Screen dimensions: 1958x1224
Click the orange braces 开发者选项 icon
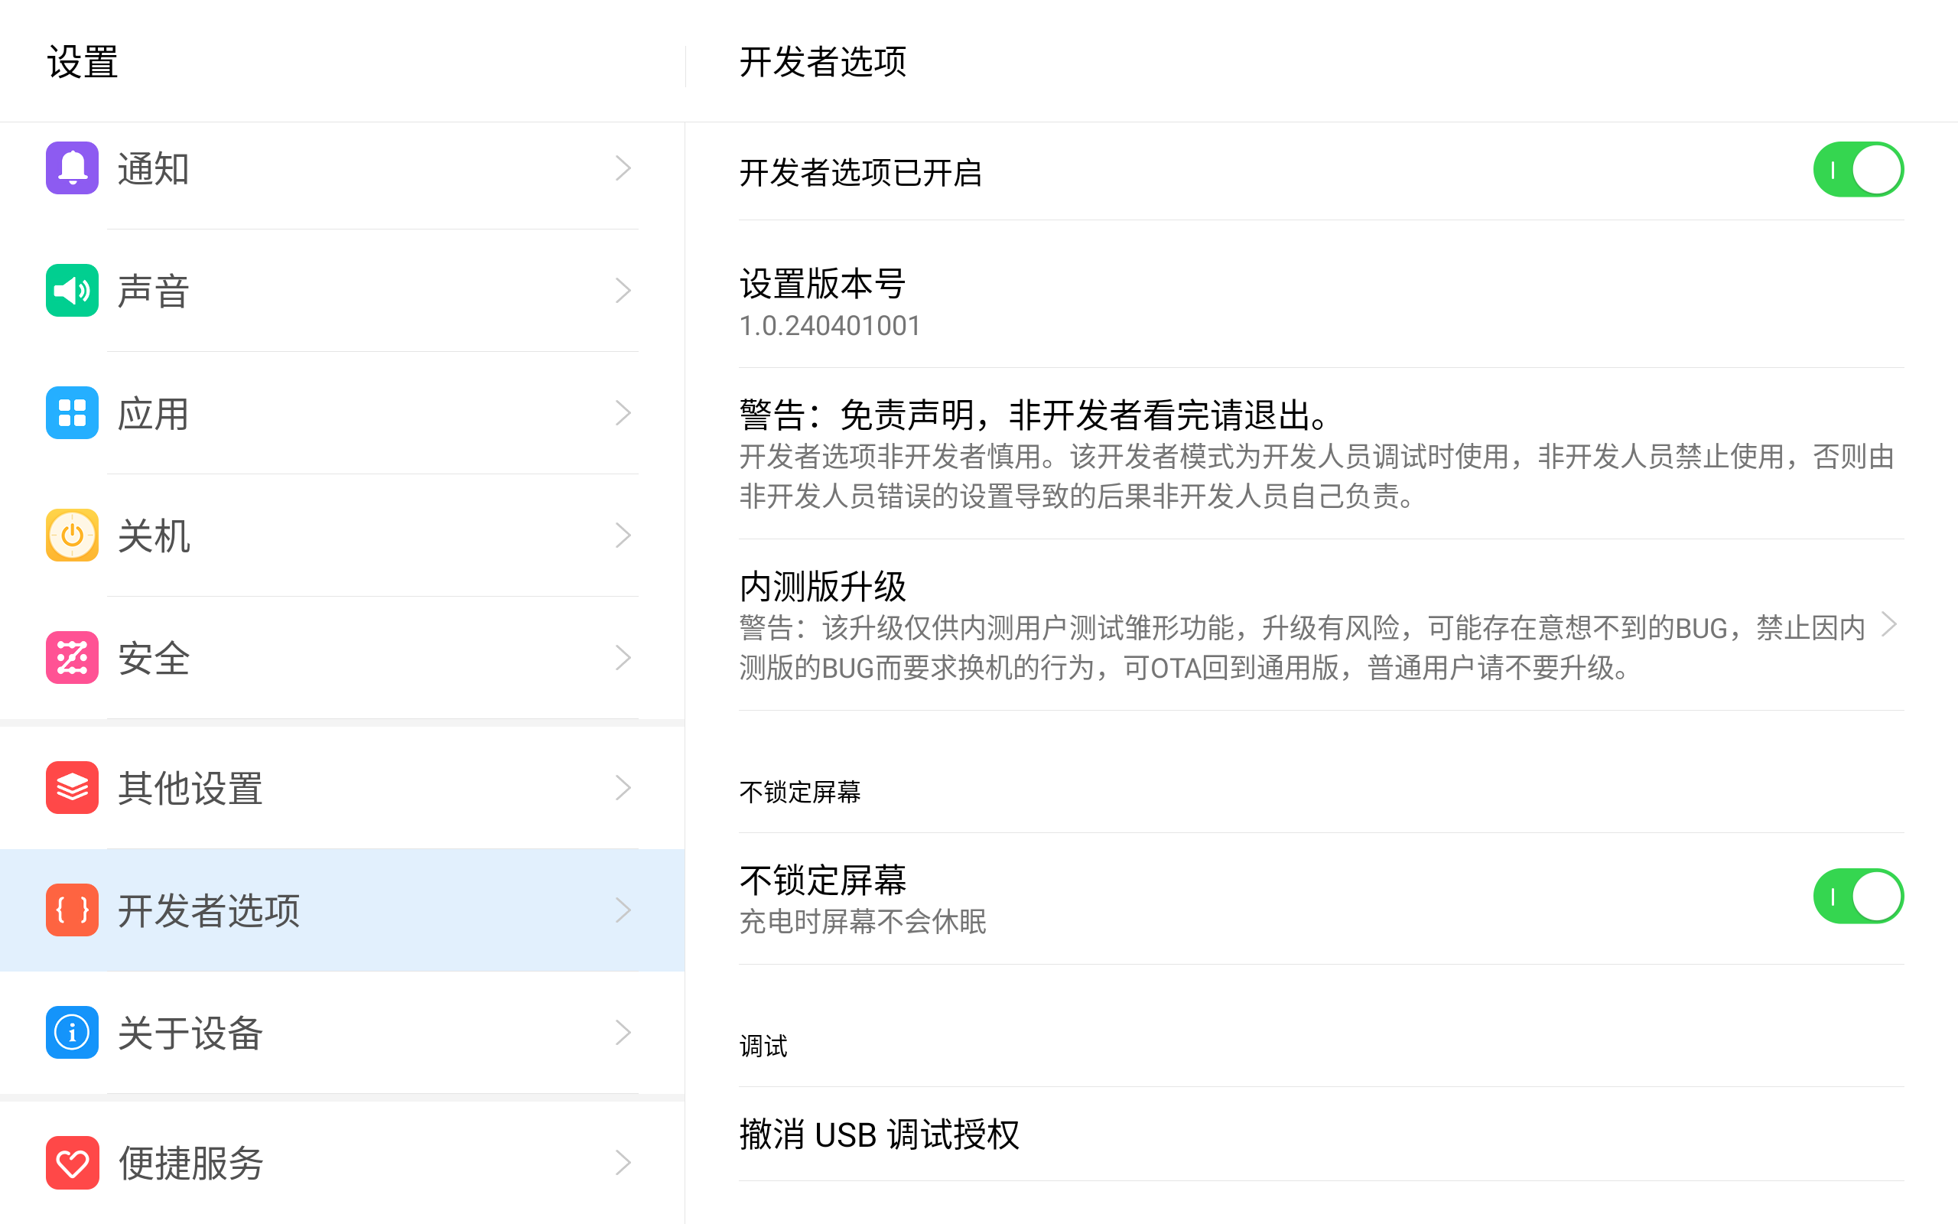[x=72, y=910]
